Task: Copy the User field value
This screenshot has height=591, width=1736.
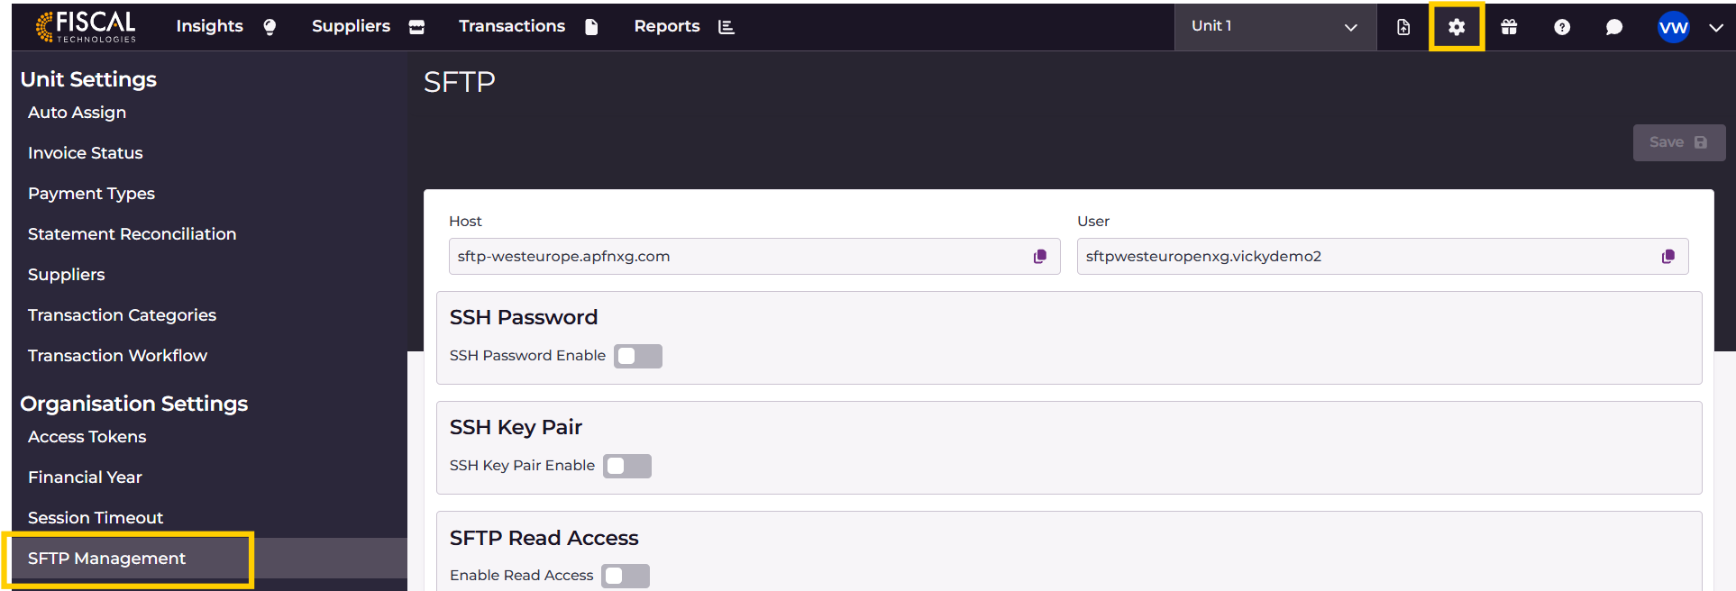Action: (x=1668, y=257)
